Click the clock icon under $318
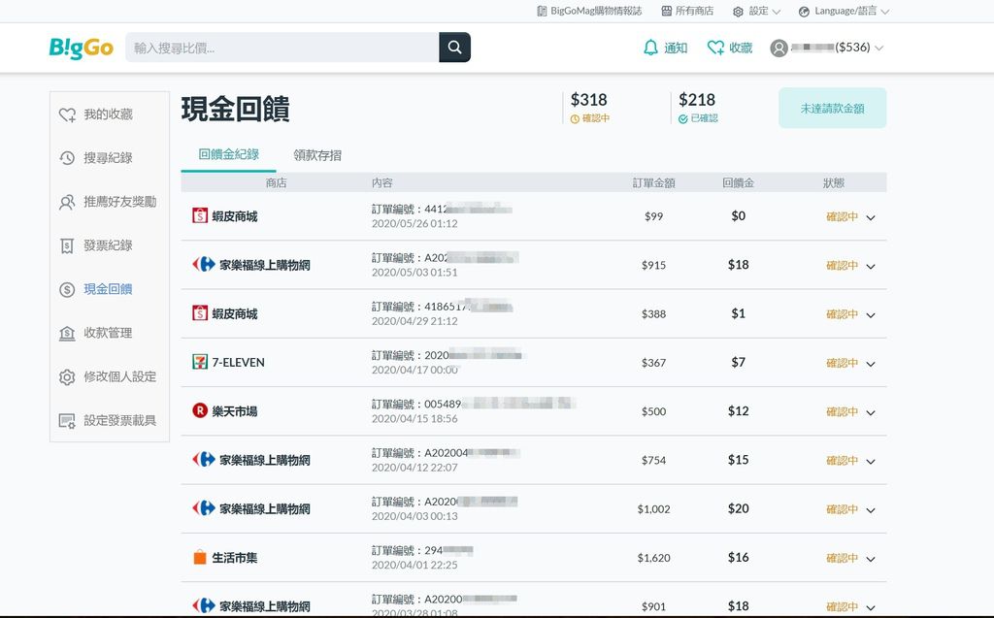 click(x=575, y=119)
